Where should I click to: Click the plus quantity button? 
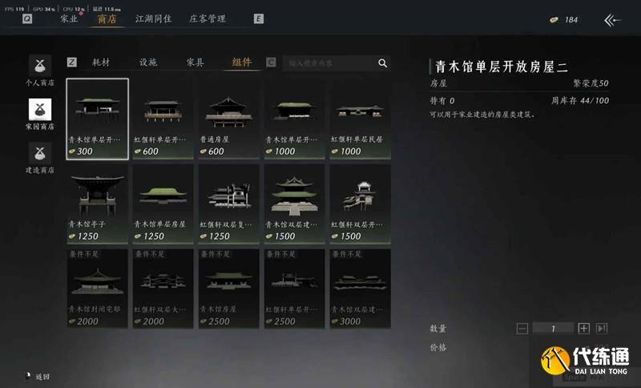click(584, 328)
